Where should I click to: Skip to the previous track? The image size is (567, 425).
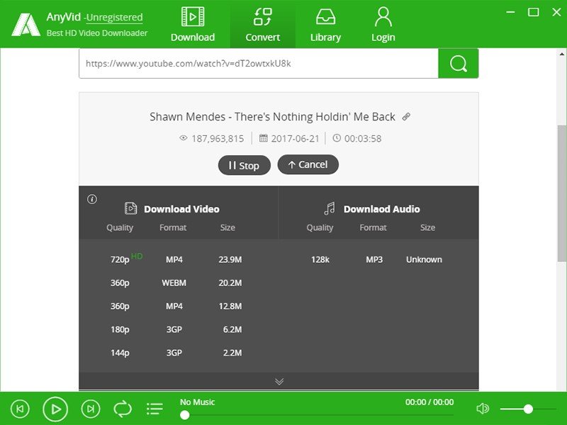click(x=21, y=409)
